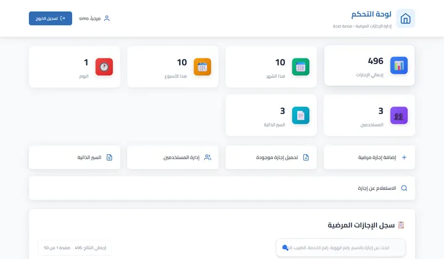Click the magnifier icon beside الاستعلام عن إجازة
Image resolution: width=444 pixels, height=259 pixels.
point(404,188)
